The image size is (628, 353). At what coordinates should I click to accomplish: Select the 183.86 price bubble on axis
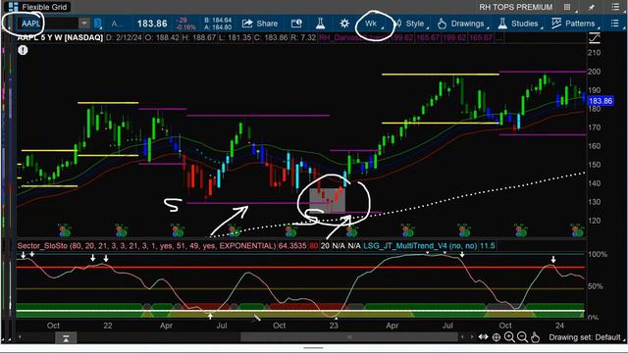click(x=601, y=101)
